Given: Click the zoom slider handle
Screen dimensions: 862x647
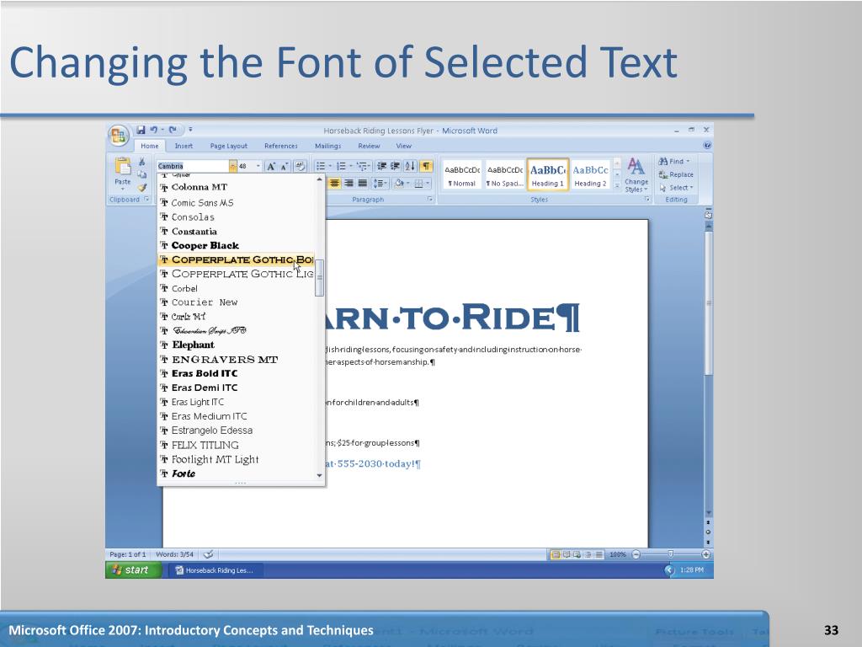Looking at the screenshot, I should 671,554.
